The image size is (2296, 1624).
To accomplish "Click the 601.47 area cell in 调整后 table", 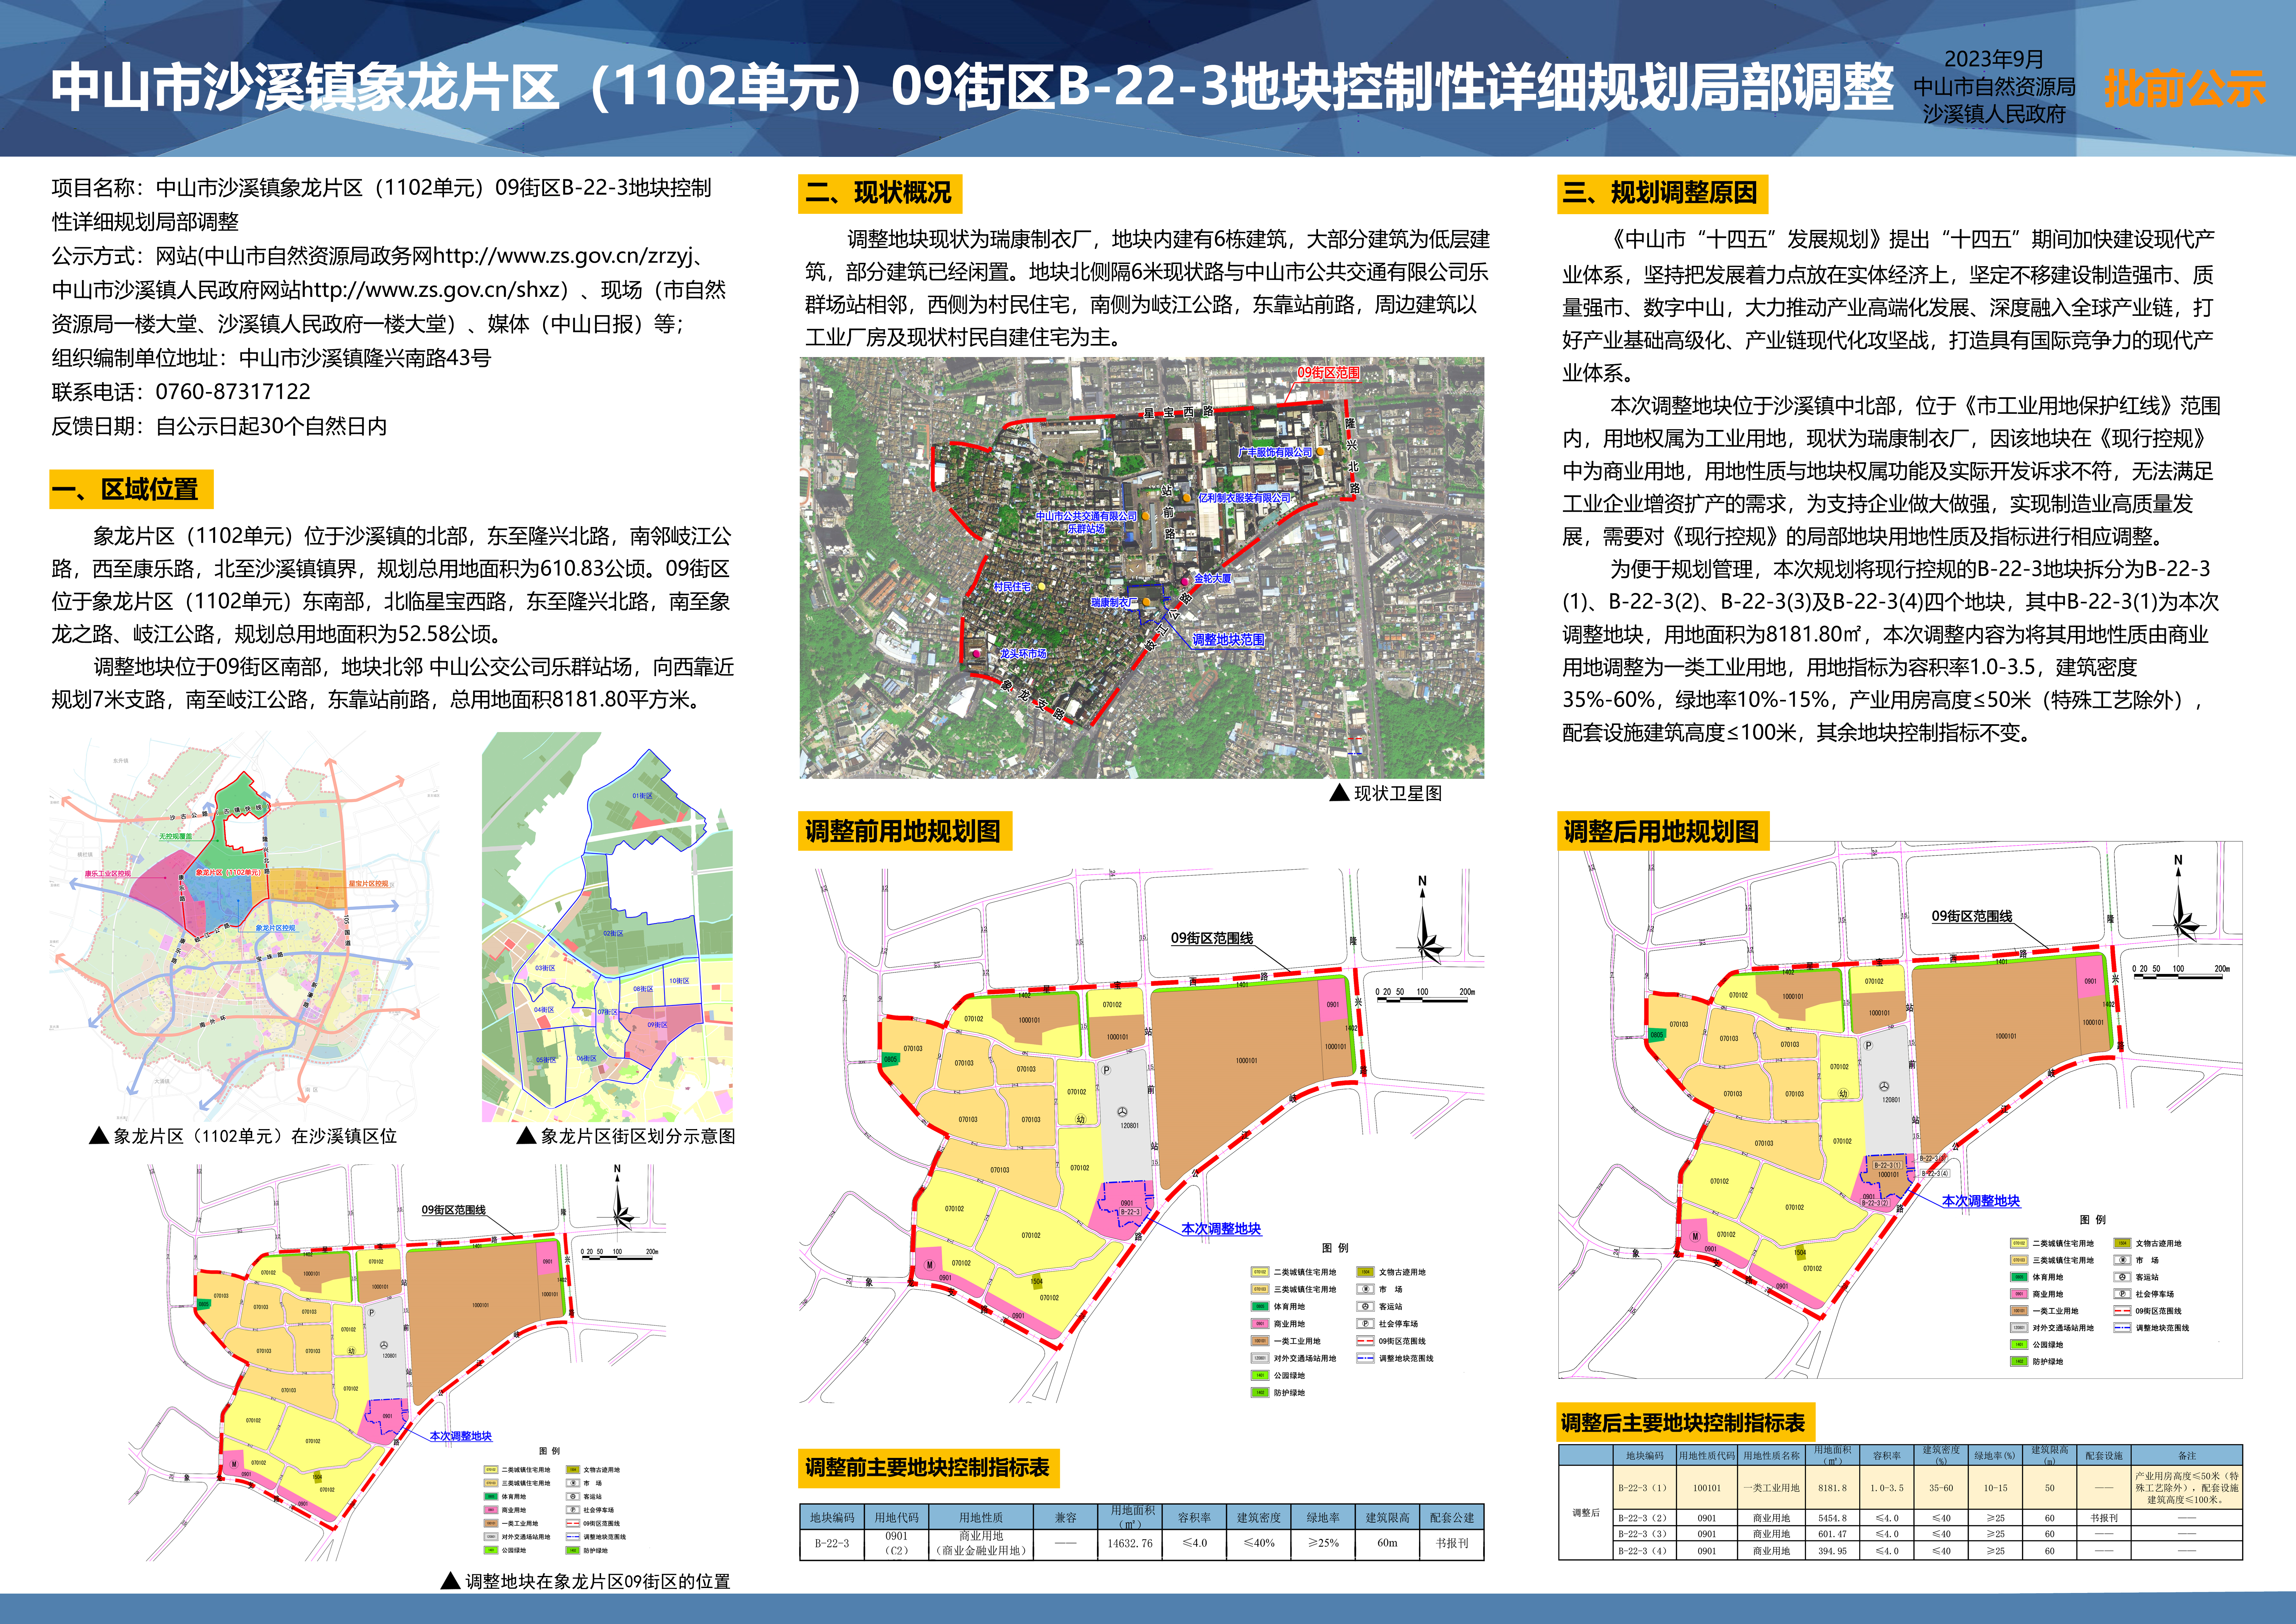I will [1832, 1534].
